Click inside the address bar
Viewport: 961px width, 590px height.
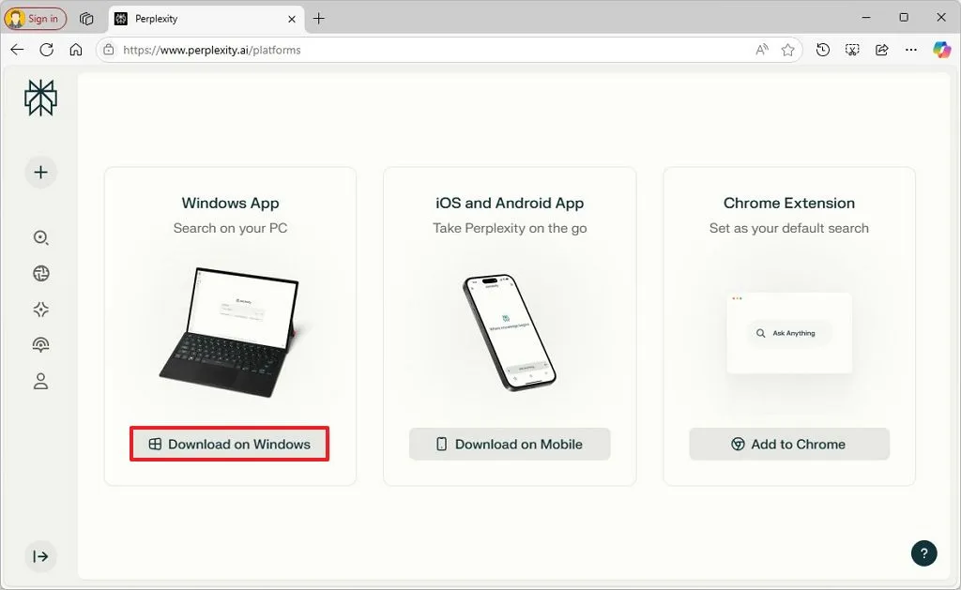coord(375,50)
